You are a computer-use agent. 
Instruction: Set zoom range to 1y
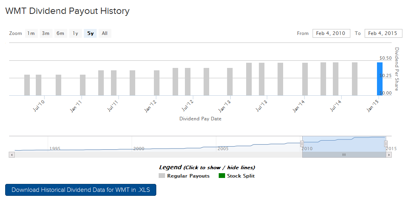(x=76, y=33)
